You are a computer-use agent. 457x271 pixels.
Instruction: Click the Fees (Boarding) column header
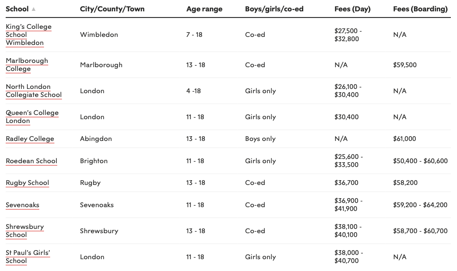coord(420,9)
